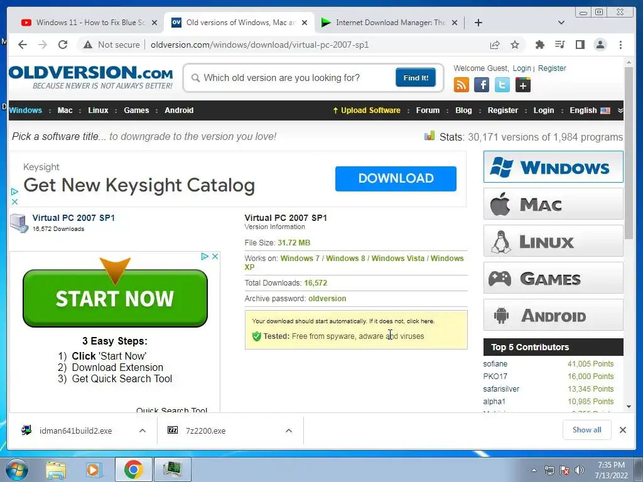The height and width of the screenshot is (482, 643).
Task: Click the Action Center flag icon
Action: (565, 470)
